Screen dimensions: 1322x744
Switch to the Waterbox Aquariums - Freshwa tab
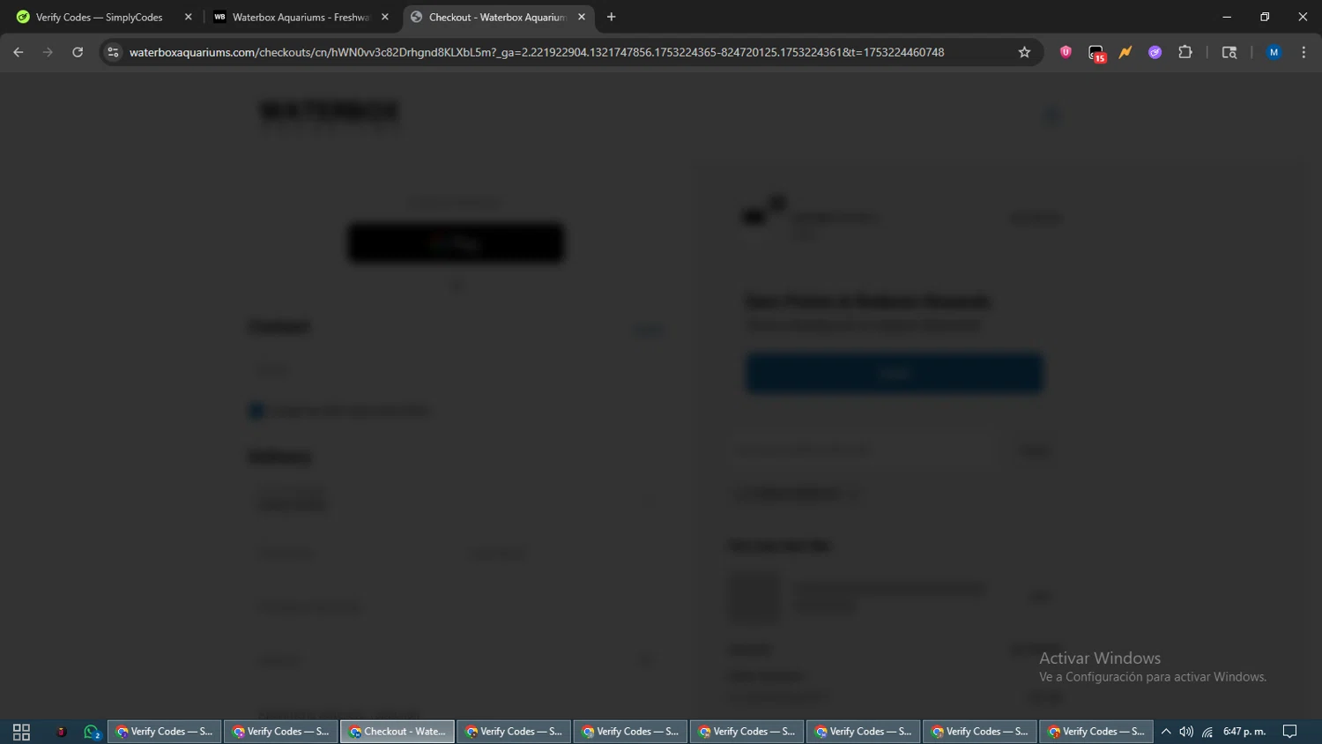click(x=301, y=17)
